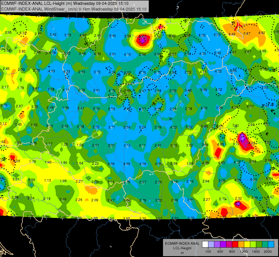Click the wind shear value 5.65
The height and width of the screenshot is (257, 279).
click(233, 71)
